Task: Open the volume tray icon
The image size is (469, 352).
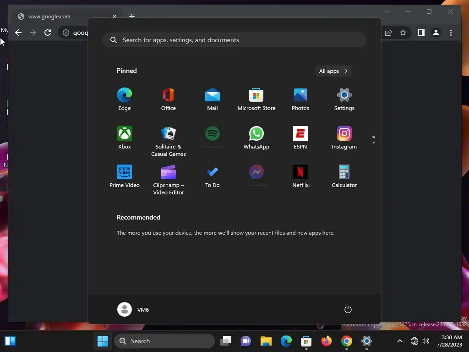Action: click(425, 341)
